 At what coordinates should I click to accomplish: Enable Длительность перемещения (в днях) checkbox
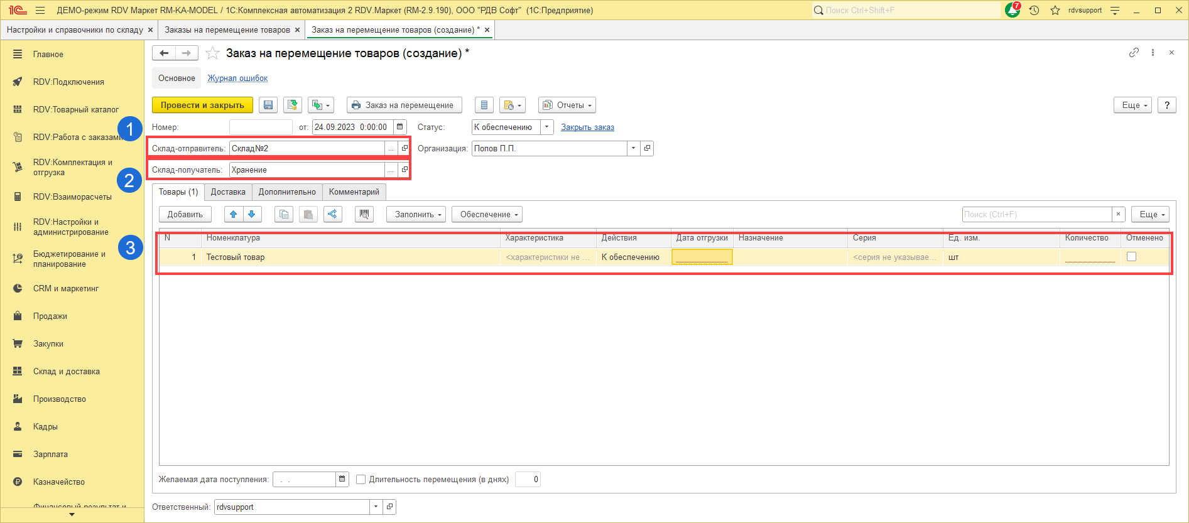point(361,480)
